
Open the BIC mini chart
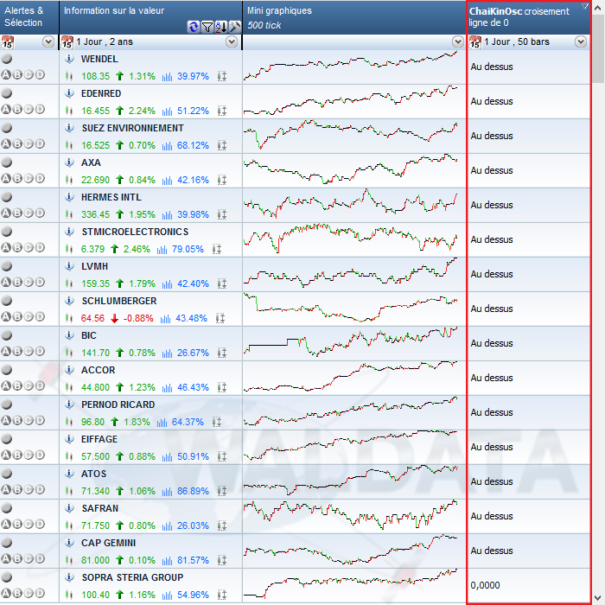point(350,342)
